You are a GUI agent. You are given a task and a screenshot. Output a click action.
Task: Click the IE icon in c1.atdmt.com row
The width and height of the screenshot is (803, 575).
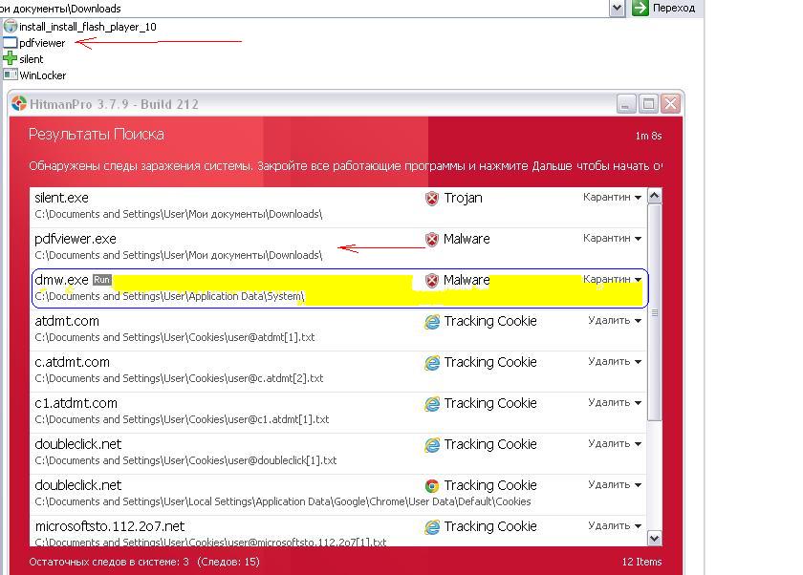[432, 404]
